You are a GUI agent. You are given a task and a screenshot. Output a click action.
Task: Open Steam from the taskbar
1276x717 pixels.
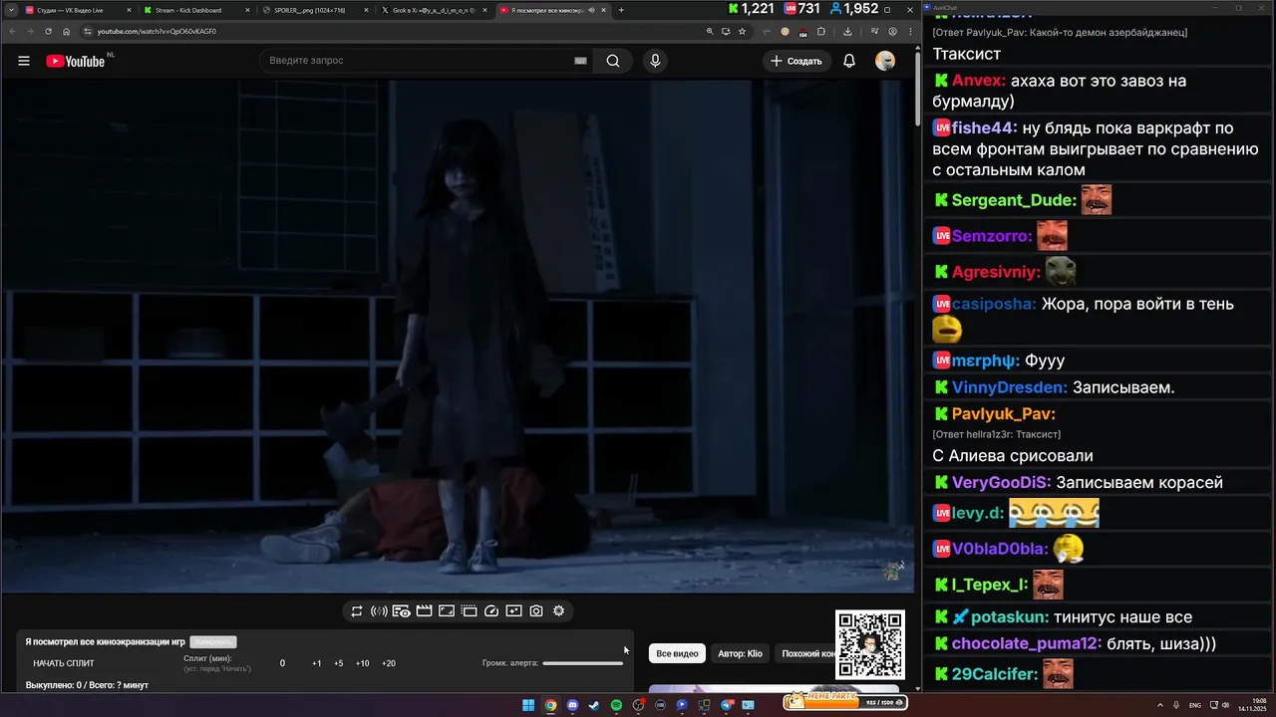(x=594, y=705)
